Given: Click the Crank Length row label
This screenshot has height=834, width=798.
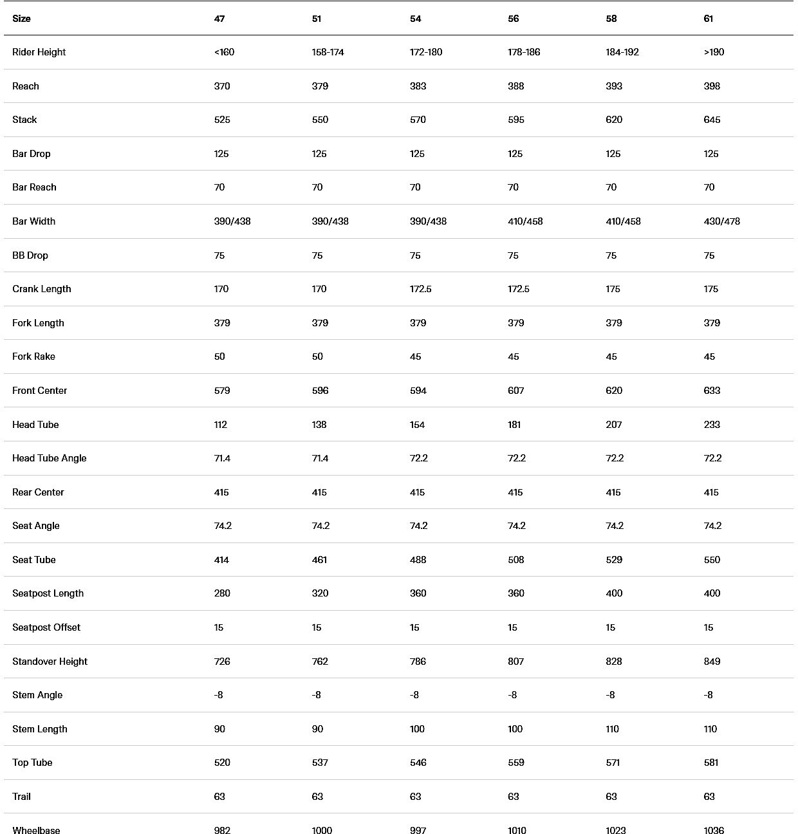Looking at the screenshot, I should (42, 289).
